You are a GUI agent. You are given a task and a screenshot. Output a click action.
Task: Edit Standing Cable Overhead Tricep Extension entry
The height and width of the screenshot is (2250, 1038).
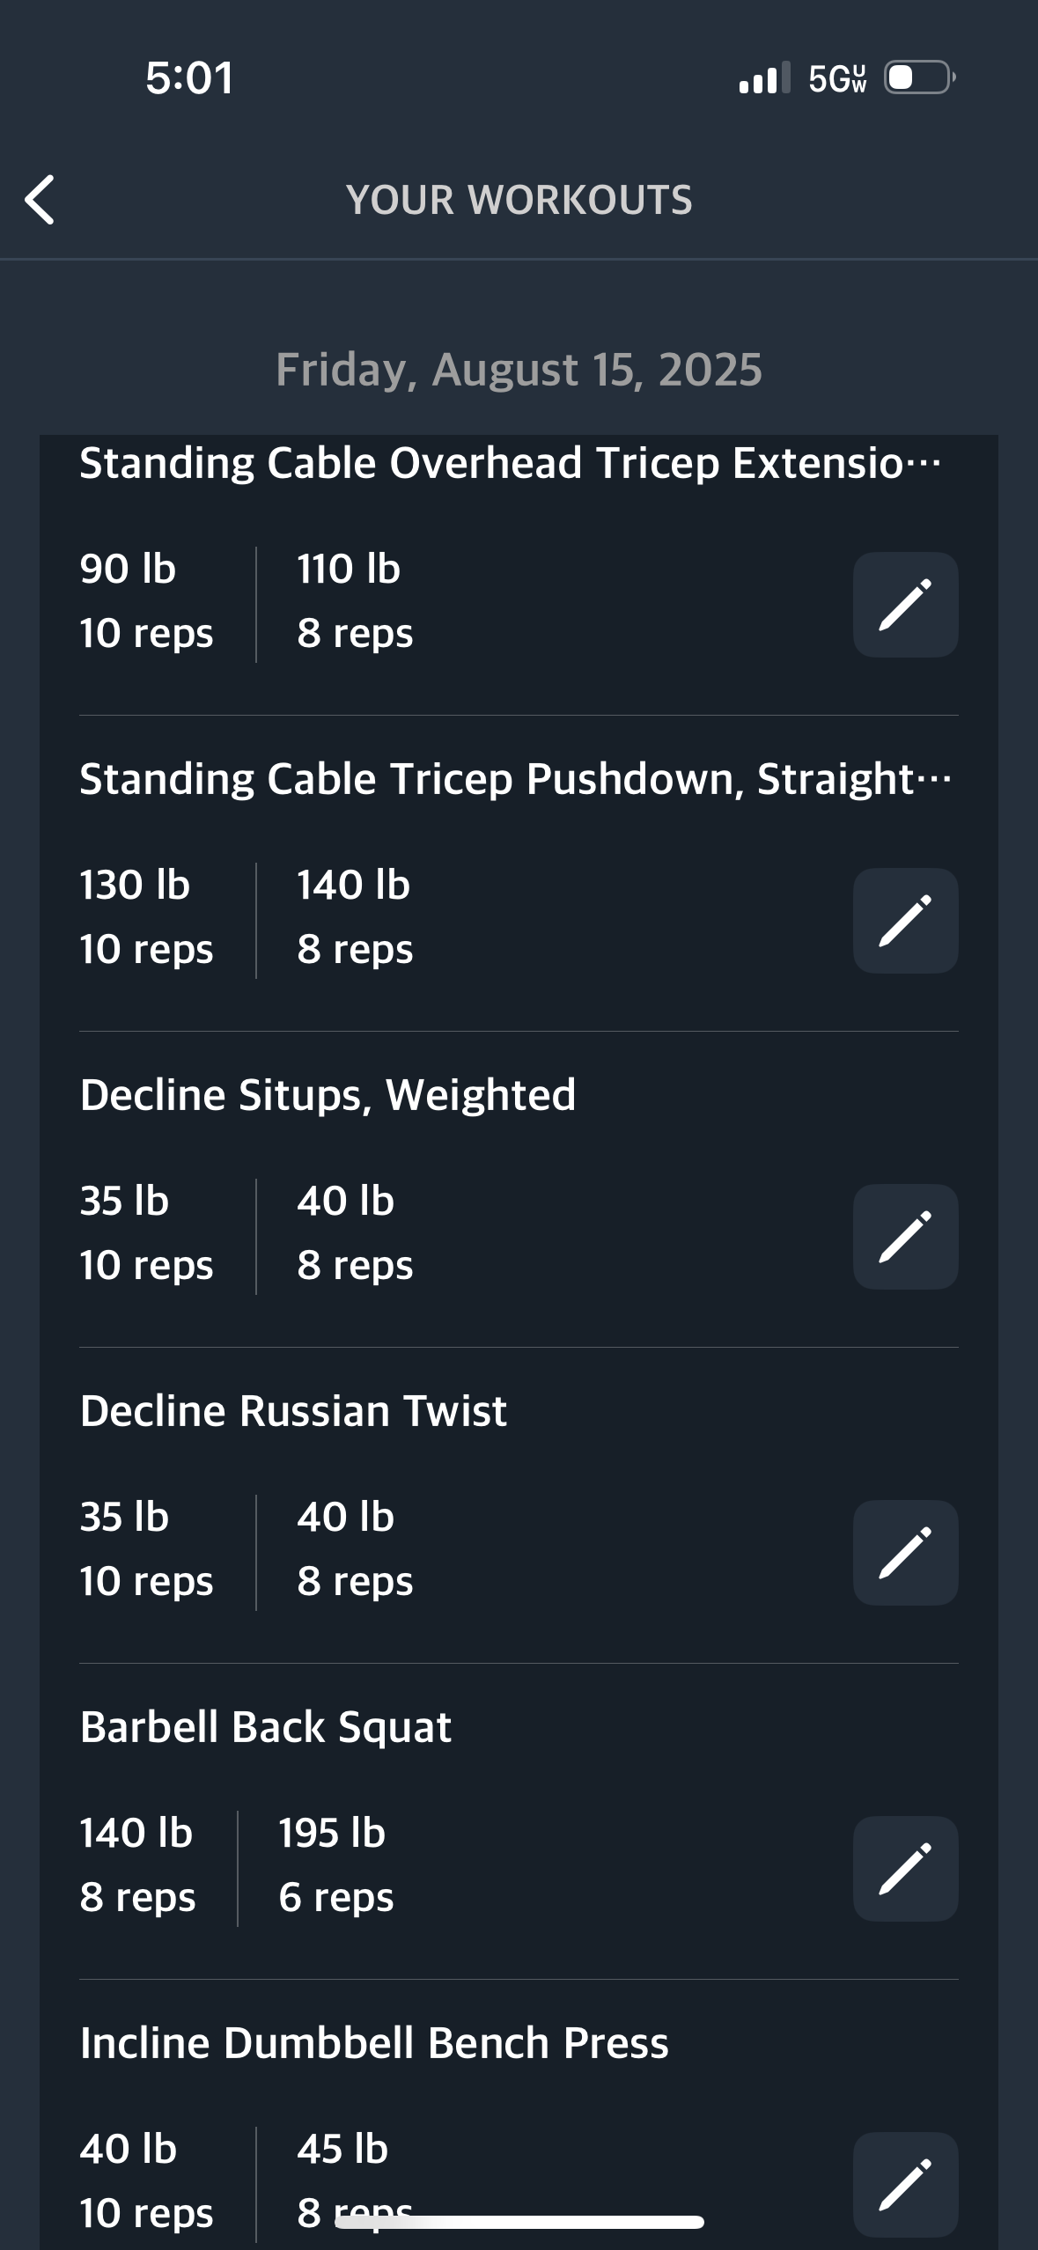click(905, 605)
